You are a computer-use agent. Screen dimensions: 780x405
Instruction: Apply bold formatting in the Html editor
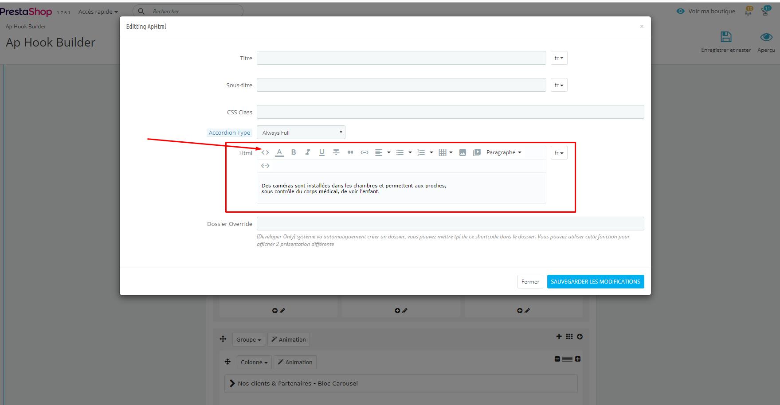[294, 152]
